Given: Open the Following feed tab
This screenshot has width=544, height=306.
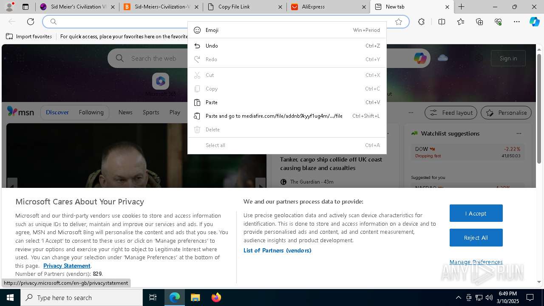Looking at the screenshot, I should (91, 112).
